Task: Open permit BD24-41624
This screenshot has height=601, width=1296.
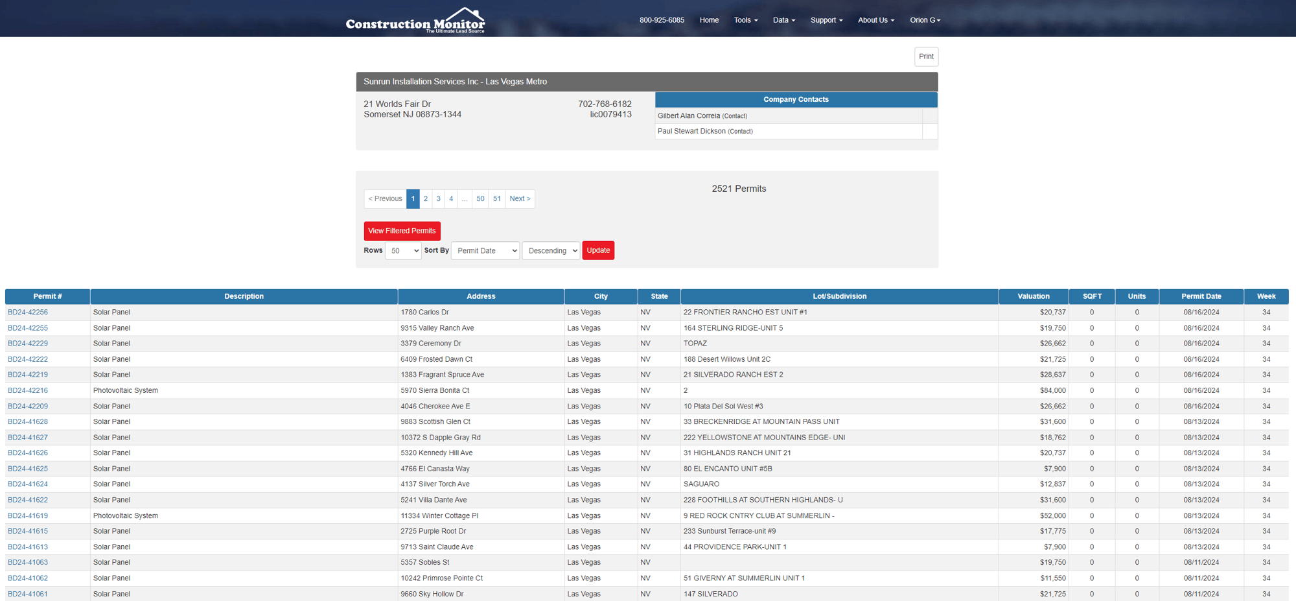Action: point(28,484)
